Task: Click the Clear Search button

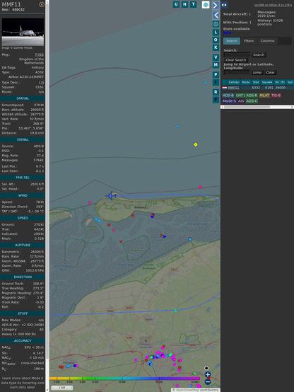Action: pos(236,60)
